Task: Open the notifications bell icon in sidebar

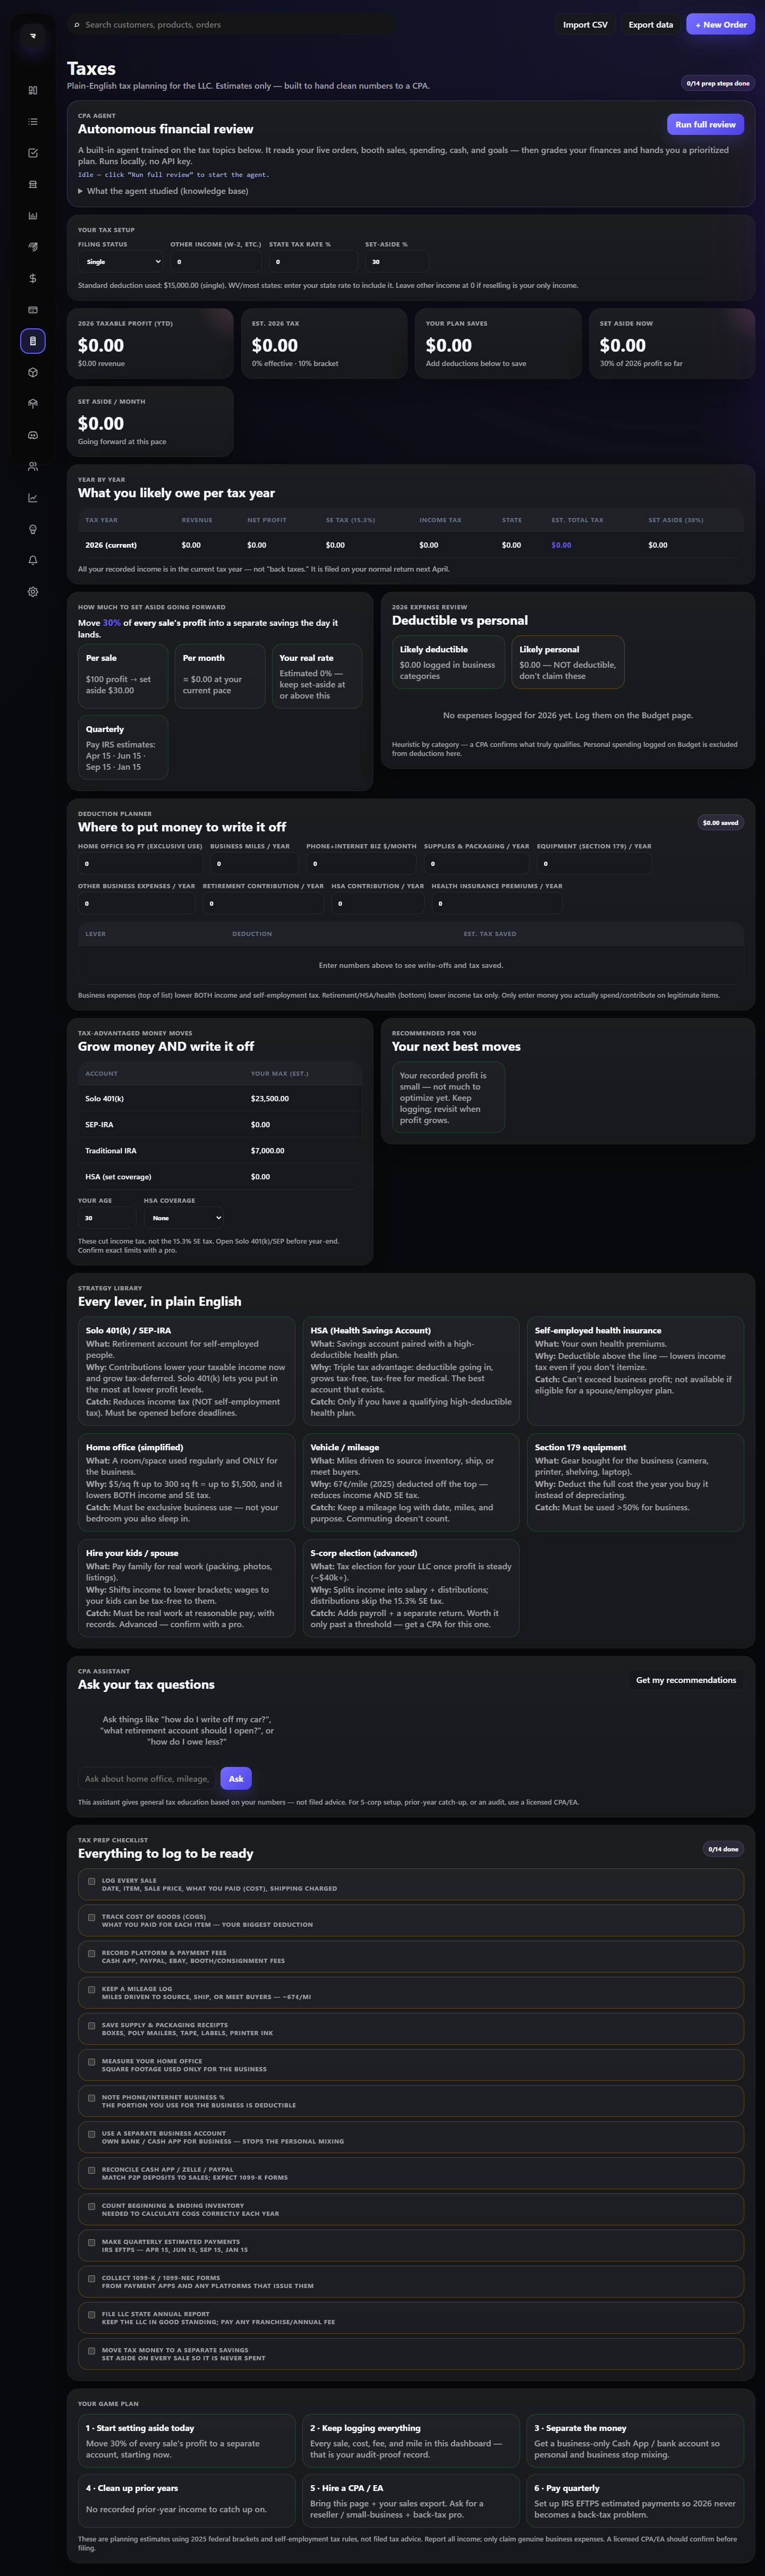Action: [x=33, y=560]
